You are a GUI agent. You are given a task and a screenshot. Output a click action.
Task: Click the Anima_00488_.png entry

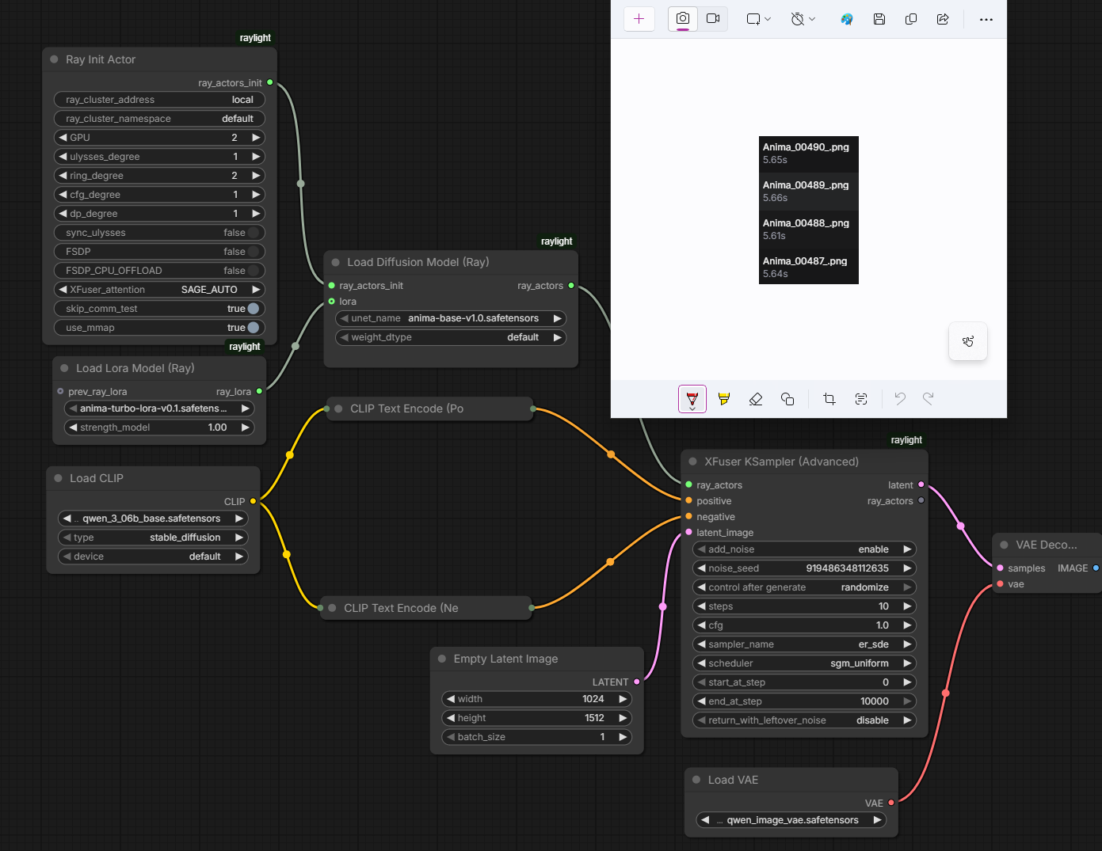point(808,230)
